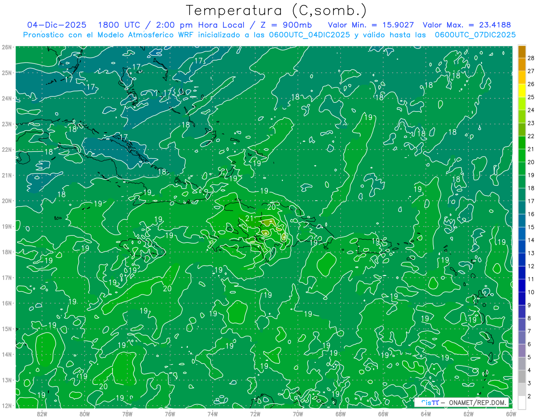The height and width of the screenshot is (420, 543).
Task: Click legend value 7 on the color scale
Action: point(529,331)
